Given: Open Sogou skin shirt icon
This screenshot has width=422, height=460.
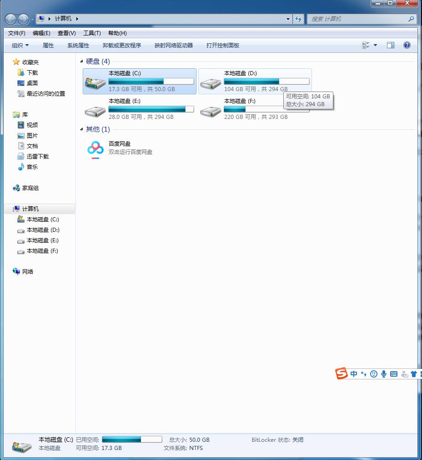Looking at the screenshot, I should click(414, 374).
